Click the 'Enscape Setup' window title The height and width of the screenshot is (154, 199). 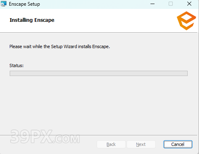[x=24, y=4]
